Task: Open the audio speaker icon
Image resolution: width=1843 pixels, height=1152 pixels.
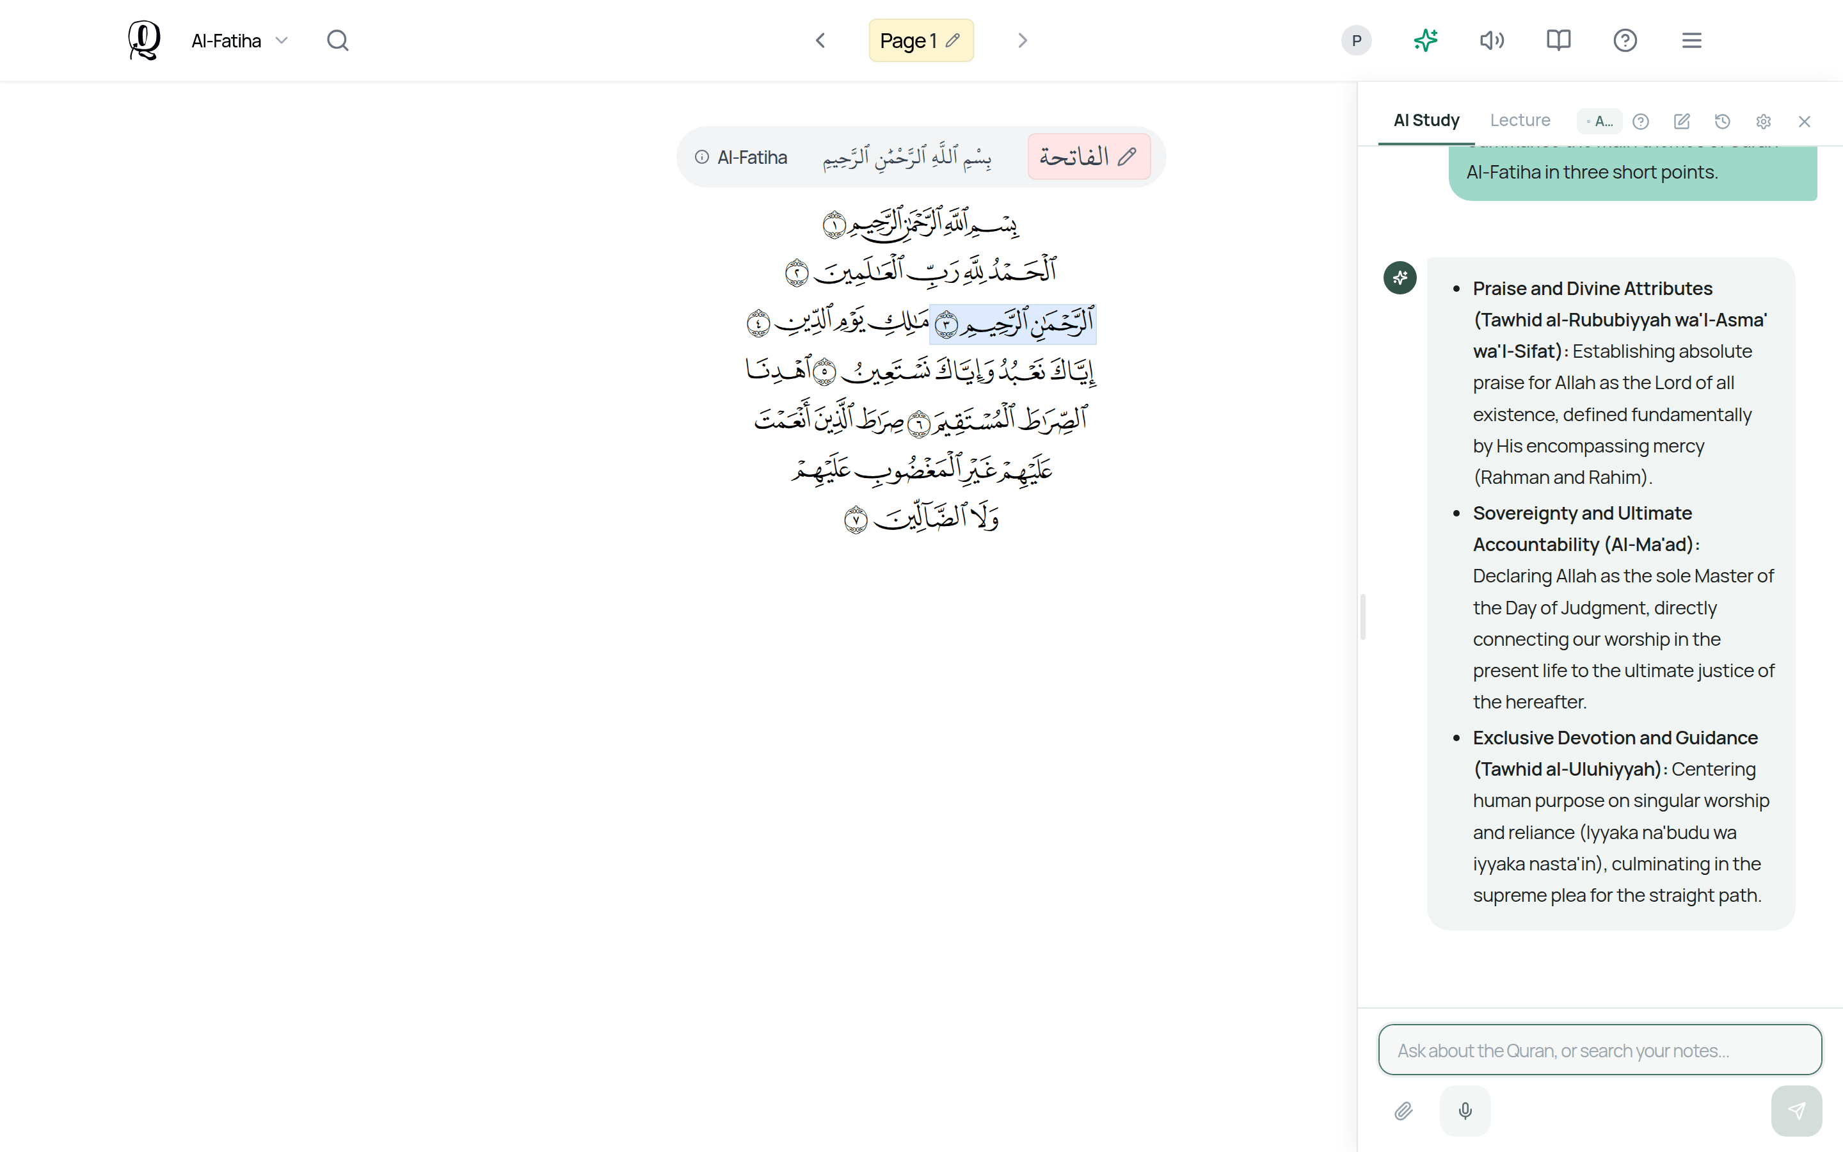Action: (x=1492, y=40)
